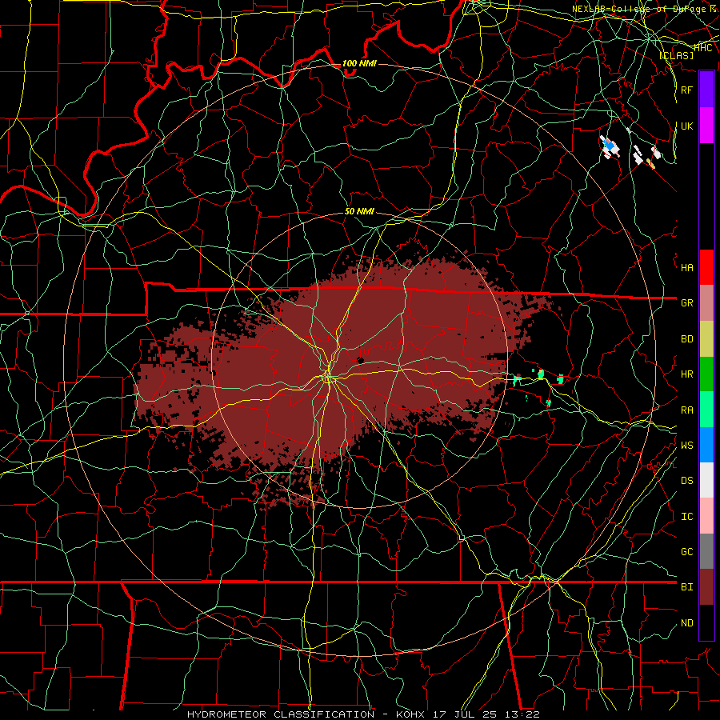The height and width of the screenshot is (720, 720).
Task: Click the RF purple legend swatch
Action: tap(706, 90)
